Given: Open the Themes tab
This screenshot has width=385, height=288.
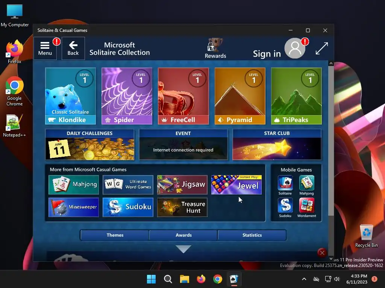Looking at the screenshot, I should [115, 235].
